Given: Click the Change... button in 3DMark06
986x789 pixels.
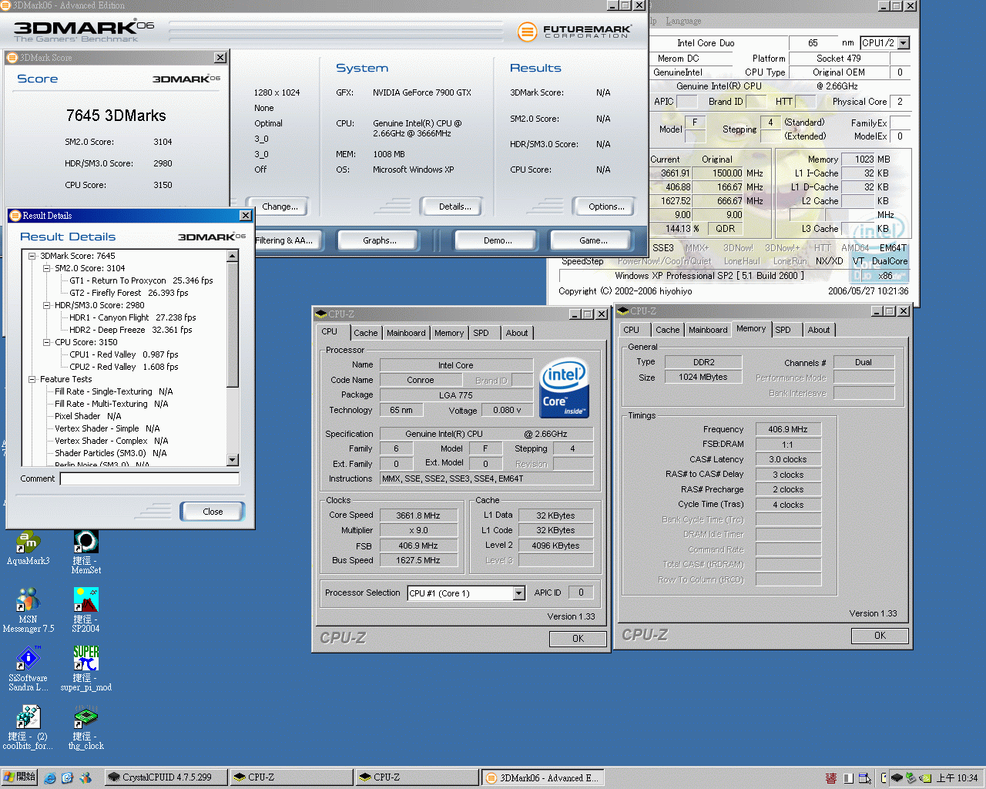Looking at the screenshot, I should pos(280,206).
